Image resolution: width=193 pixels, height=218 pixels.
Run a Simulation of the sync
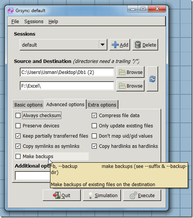(x=102, y=195)
